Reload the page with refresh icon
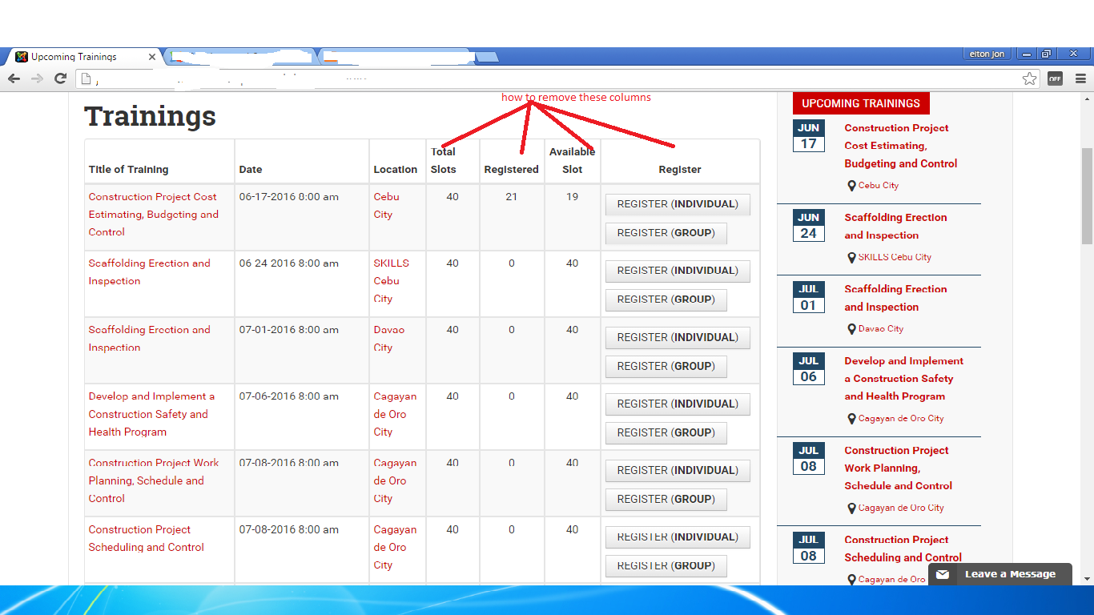This screenshot has height=615, width=1094. tap(60, 78)
